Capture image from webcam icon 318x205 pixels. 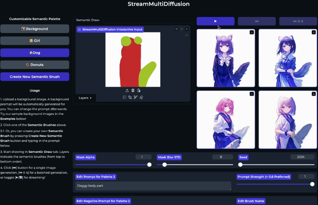[x=133, y=91]
